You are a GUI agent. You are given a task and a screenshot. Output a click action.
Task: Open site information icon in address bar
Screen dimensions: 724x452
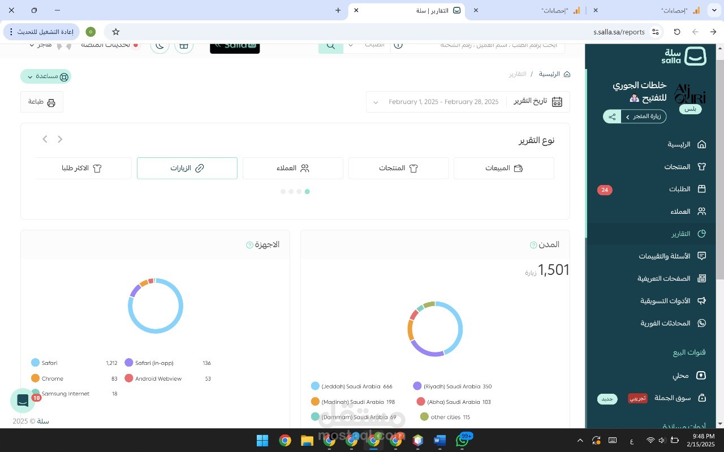point(656,32)
